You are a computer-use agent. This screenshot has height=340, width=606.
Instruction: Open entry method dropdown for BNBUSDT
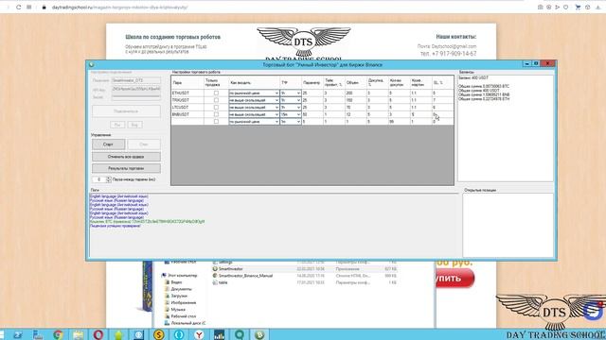click(254, 114)
